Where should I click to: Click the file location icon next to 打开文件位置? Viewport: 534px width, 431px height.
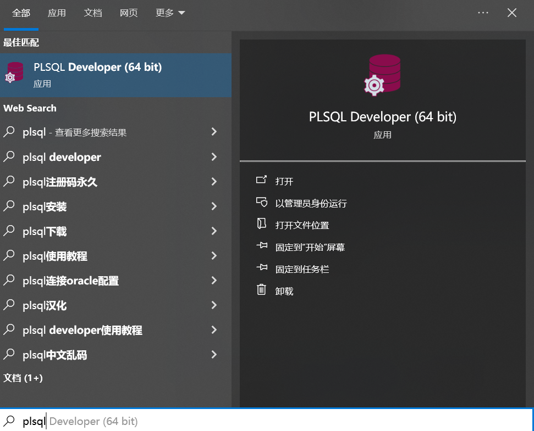(x=262, y=223)
